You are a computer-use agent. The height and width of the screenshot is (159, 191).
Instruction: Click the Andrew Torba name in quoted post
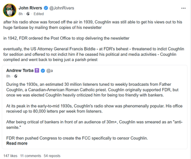[20, 71]
